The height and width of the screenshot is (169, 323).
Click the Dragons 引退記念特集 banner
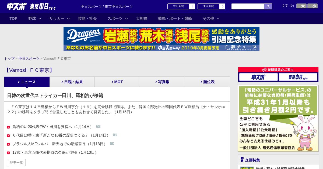coord(161,39)
